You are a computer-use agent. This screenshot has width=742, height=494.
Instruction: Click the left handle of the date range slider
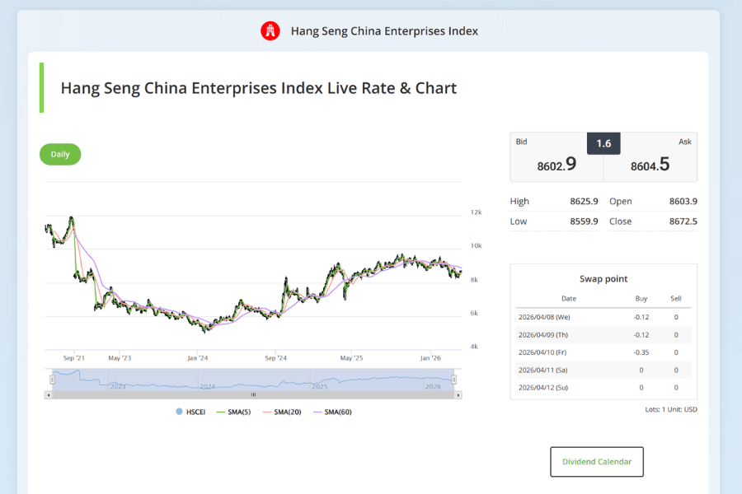[x=52, y=380]
